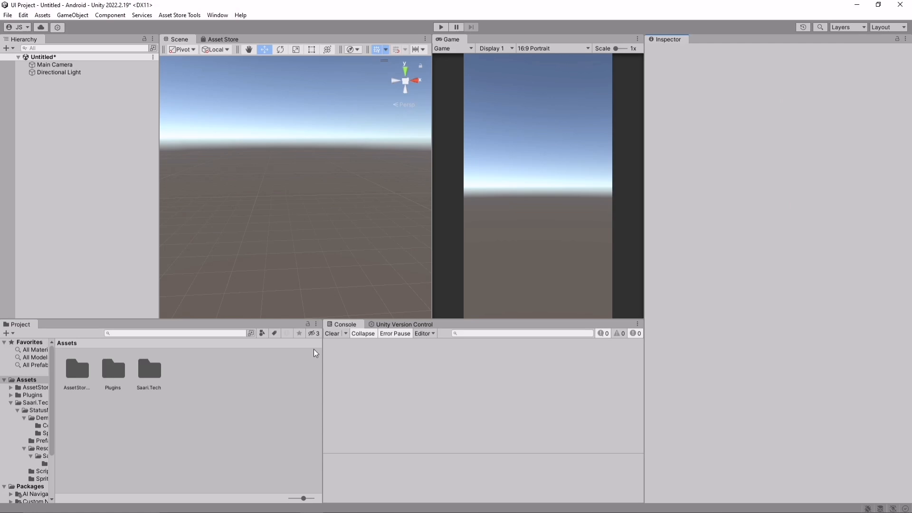Image resolution: width=912 pixels, height=513 pixels.
Task: Open search window icon in Hierarchy search
Action: (153, 48)
